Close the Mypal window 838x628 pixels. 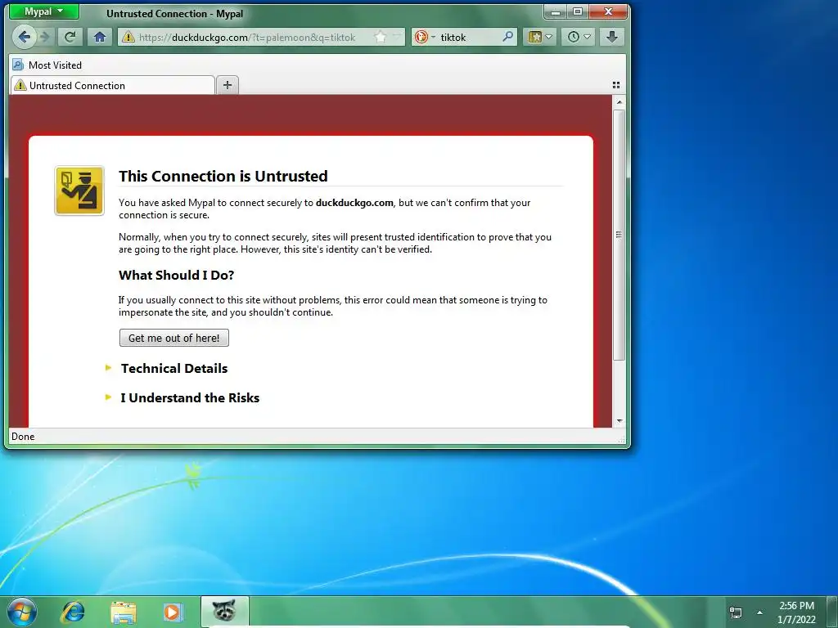coord(608,11)
